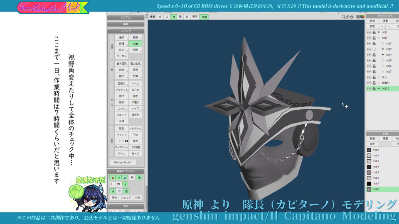Viewport: 399px width, 224px height.
Task: Click the Retopo Brush button
Action: click(123, 162)
